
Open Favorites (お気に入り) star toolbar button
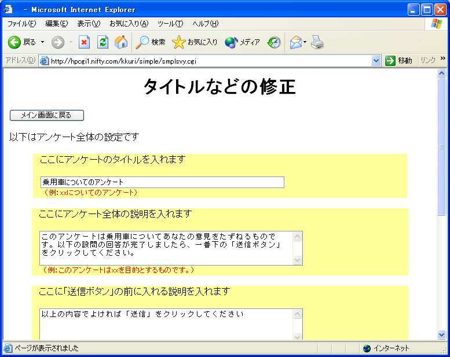(x=195, y=42)
